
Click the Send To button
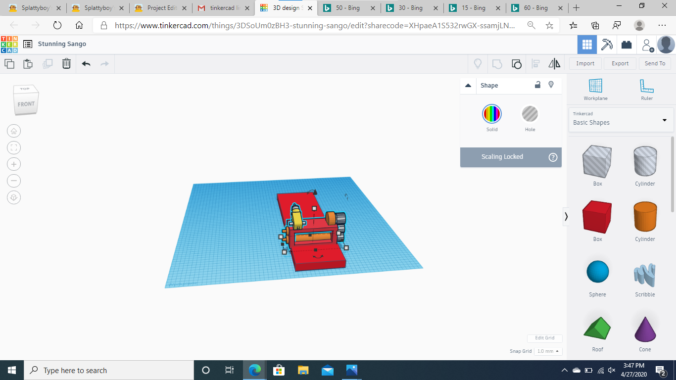click(x=655, y=63)
